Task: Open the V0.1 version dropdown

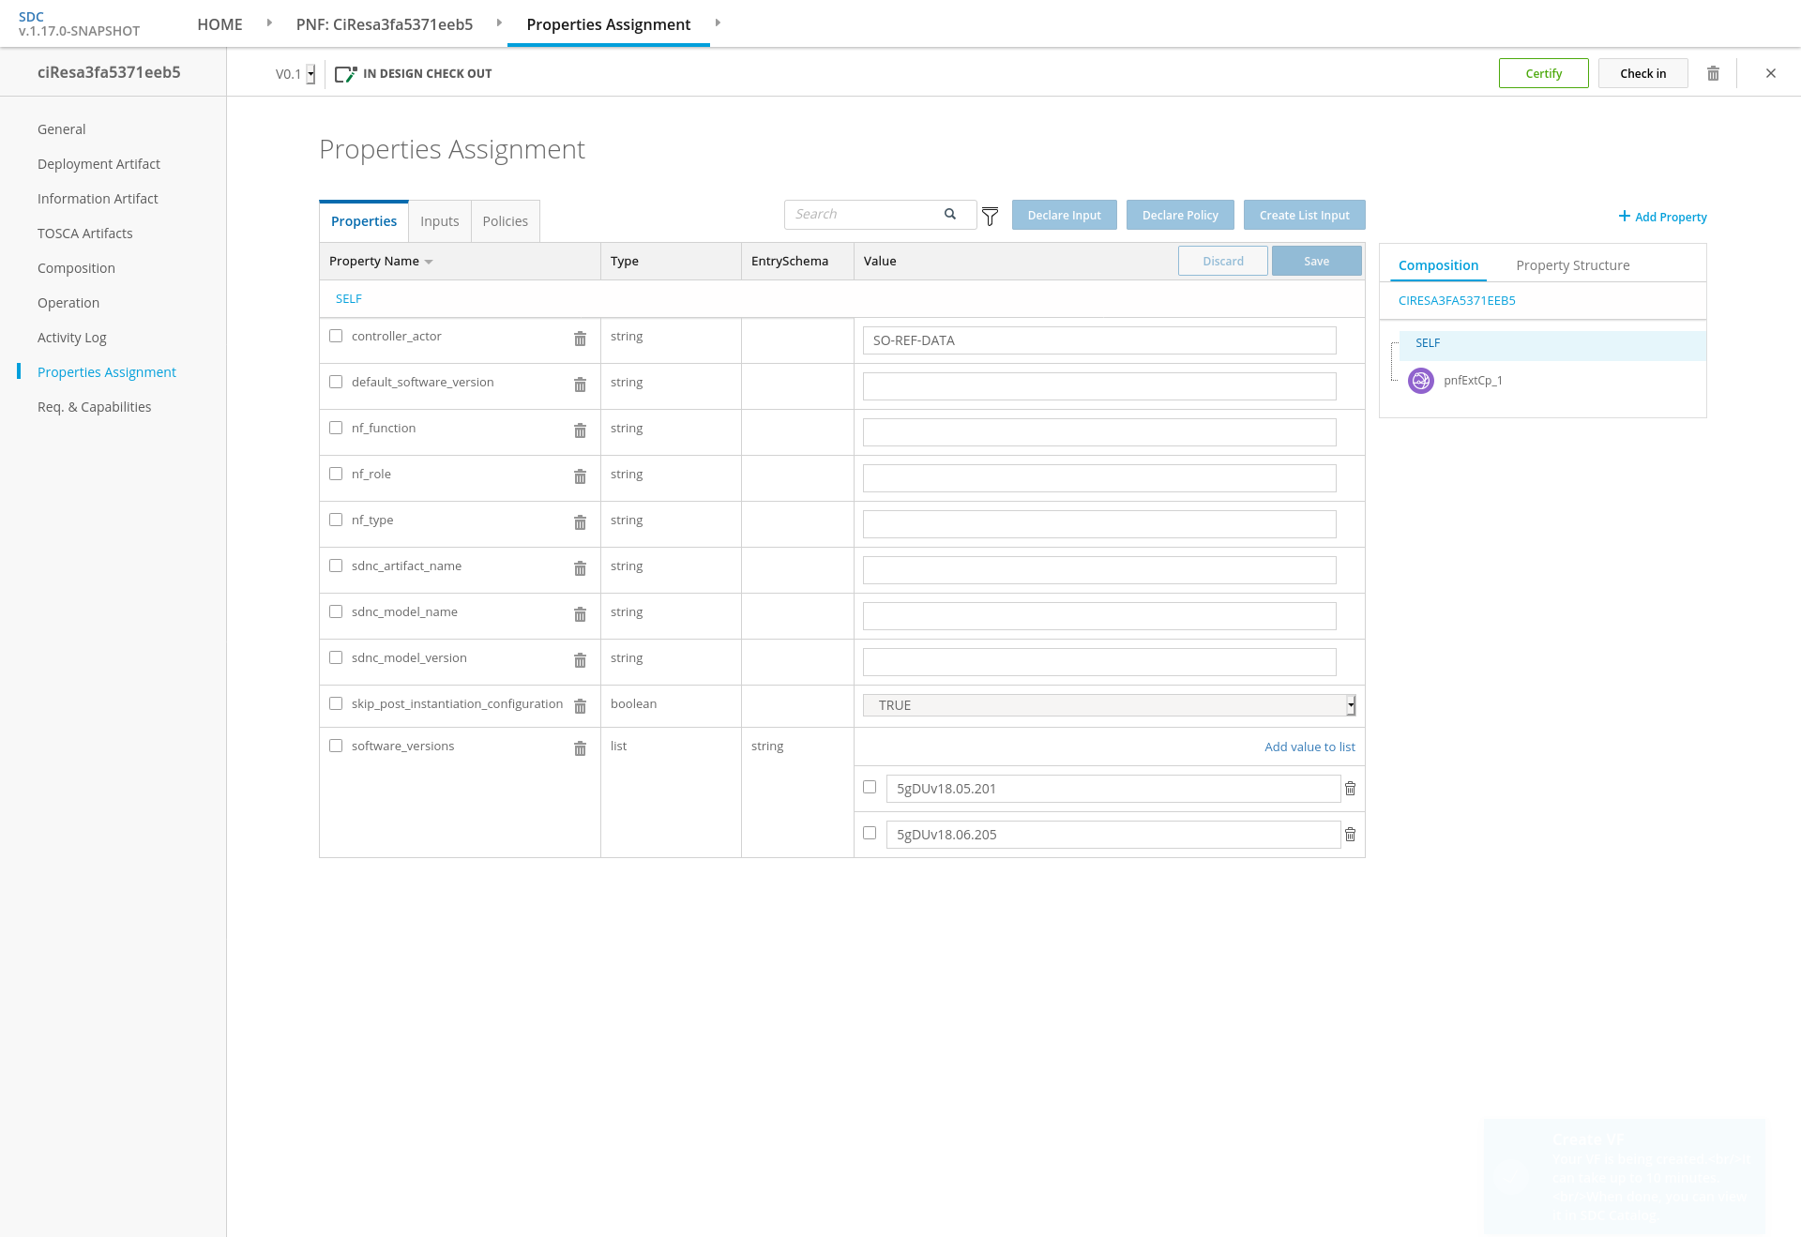Action: 310,74
